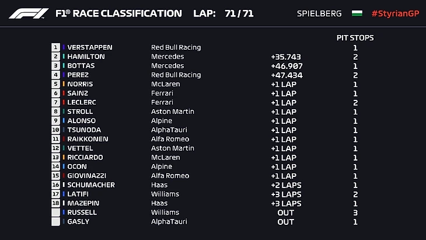Click position 10 box beside TSUNODA

pos(56,130)
